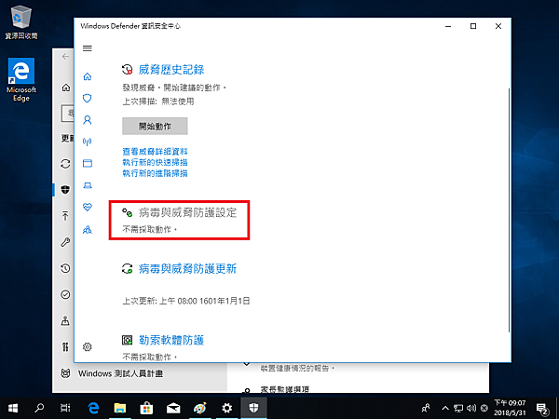559x419 pixels.
Task: Select App & browser control icon
Action: pyautogui.click(x=89, y=163)
